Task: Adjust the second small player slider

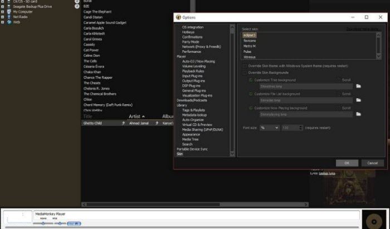Action: click(60, 223)
